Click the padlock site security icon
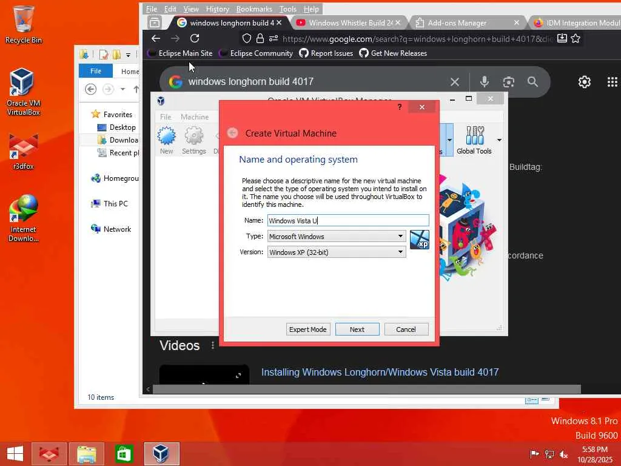Screen dimensions: 621x466 click(260, 38)
